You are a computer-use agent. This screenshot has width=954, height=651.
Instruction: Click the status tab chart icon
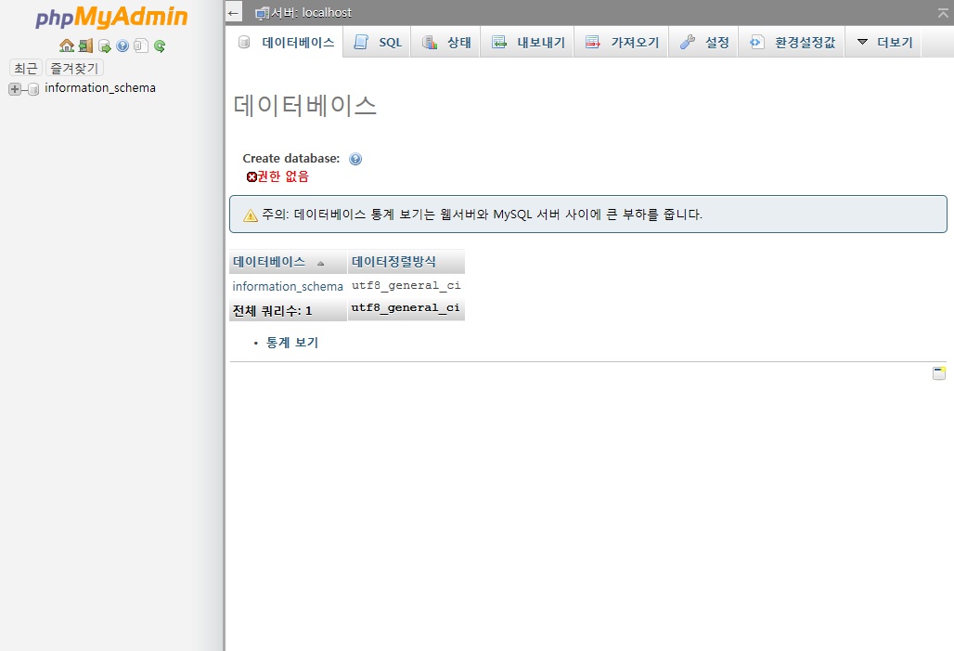tap(430, 42)
